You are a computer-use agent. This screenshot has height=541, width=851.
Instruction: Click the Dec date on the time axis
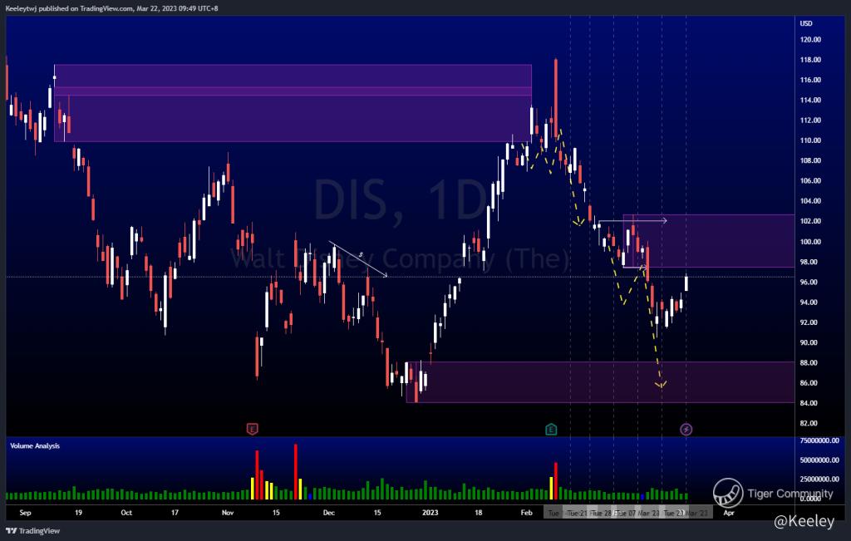tap(329, 512)
